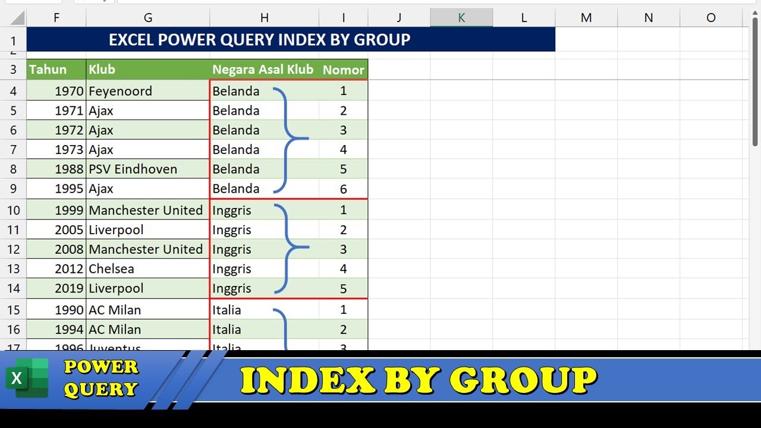Select the cell containing "1972"
The height and width of the screenshot is (428, 761).
pos(56,130)
